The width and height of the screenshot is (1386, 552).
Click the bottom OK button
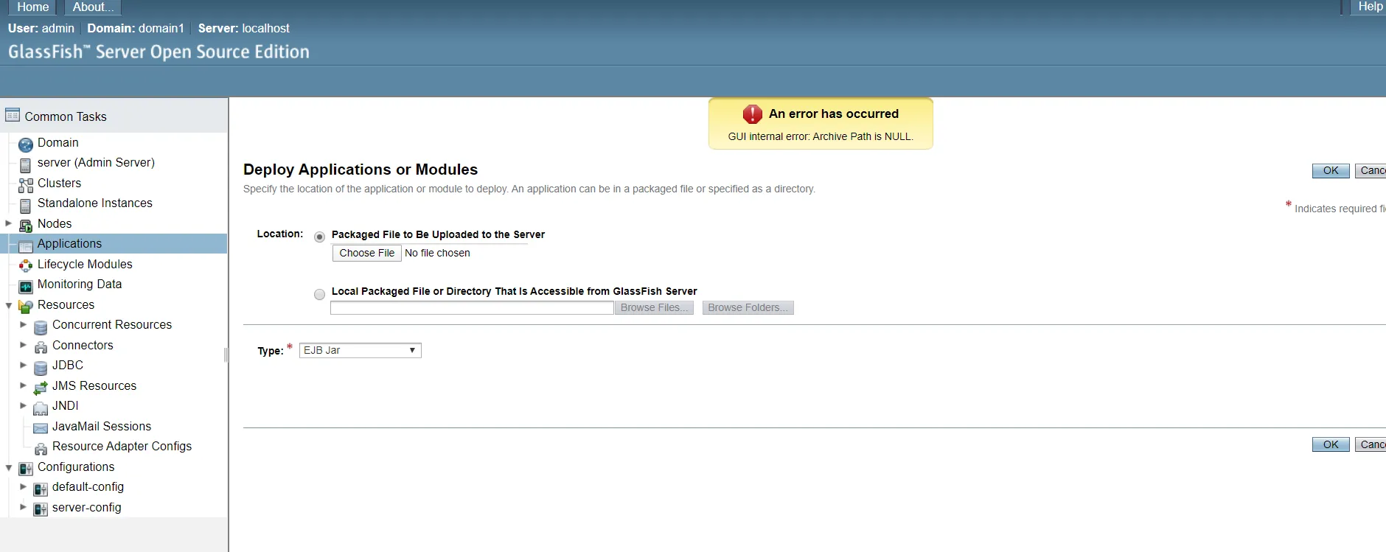pos(1331,444)
